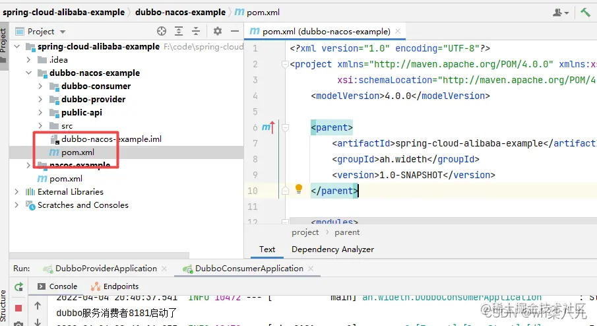Expand the public-api module
The image size is (597, 326).
(x=40, y=112)
